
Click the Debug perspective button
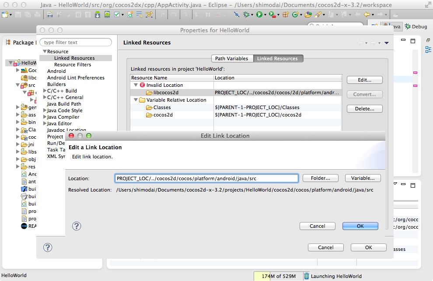pos(416,27)
